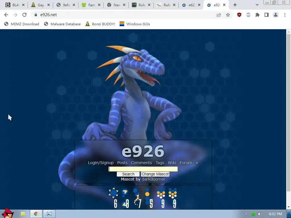Open darkdoomer mascot artist link
The image size is (291, 218).
pyautogui.click(x=153, y=179)
